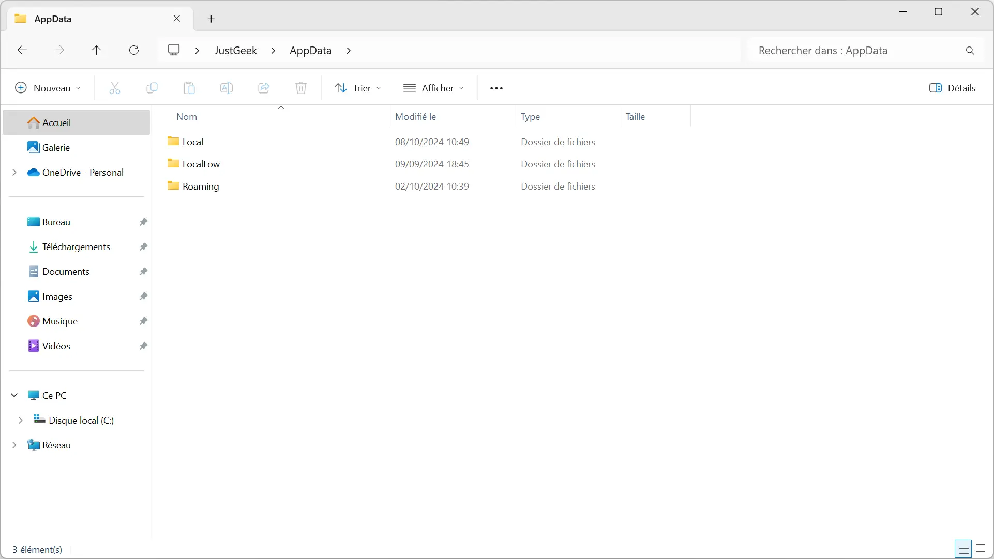The width and height of the screenshot is (994, 559).
Task: Close the AppData tab
Action: click(x=177, y=19)
